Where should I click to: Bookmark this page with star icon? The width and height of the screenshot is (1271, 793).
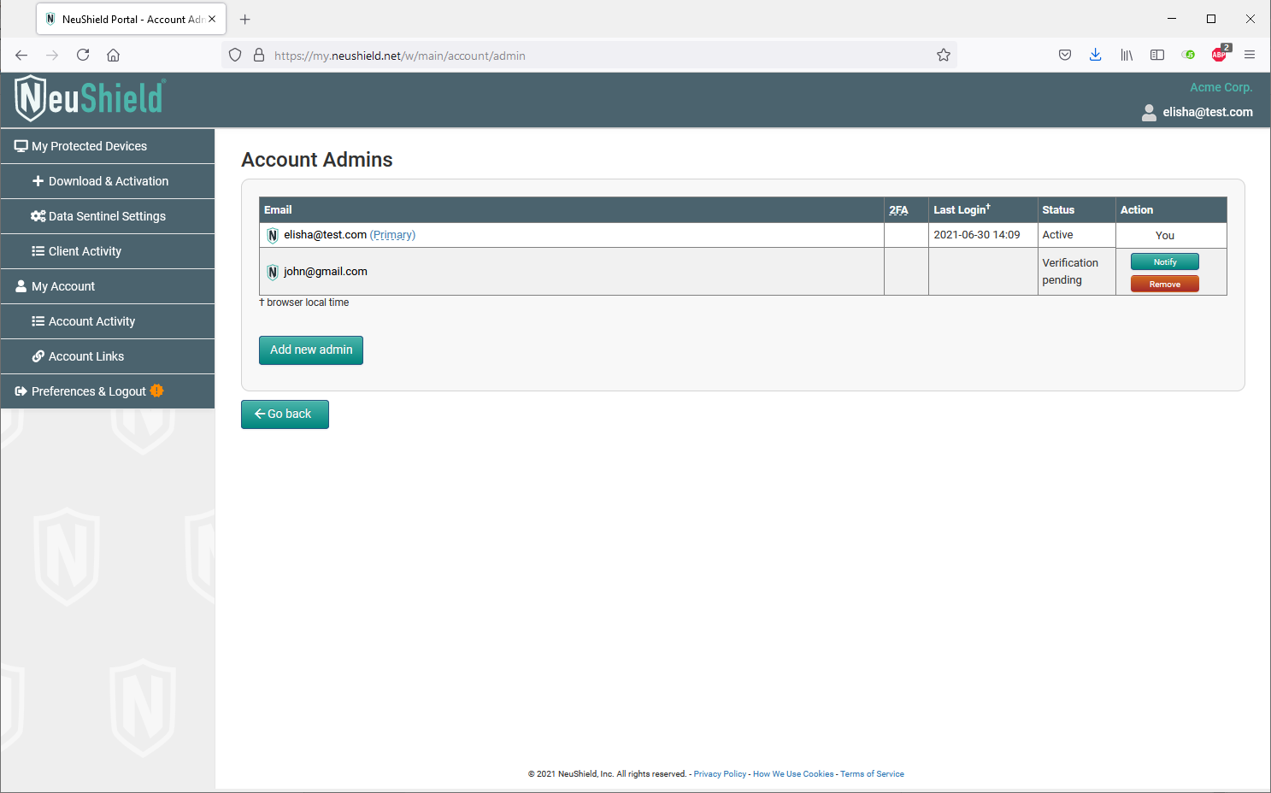tap(944, 56)
